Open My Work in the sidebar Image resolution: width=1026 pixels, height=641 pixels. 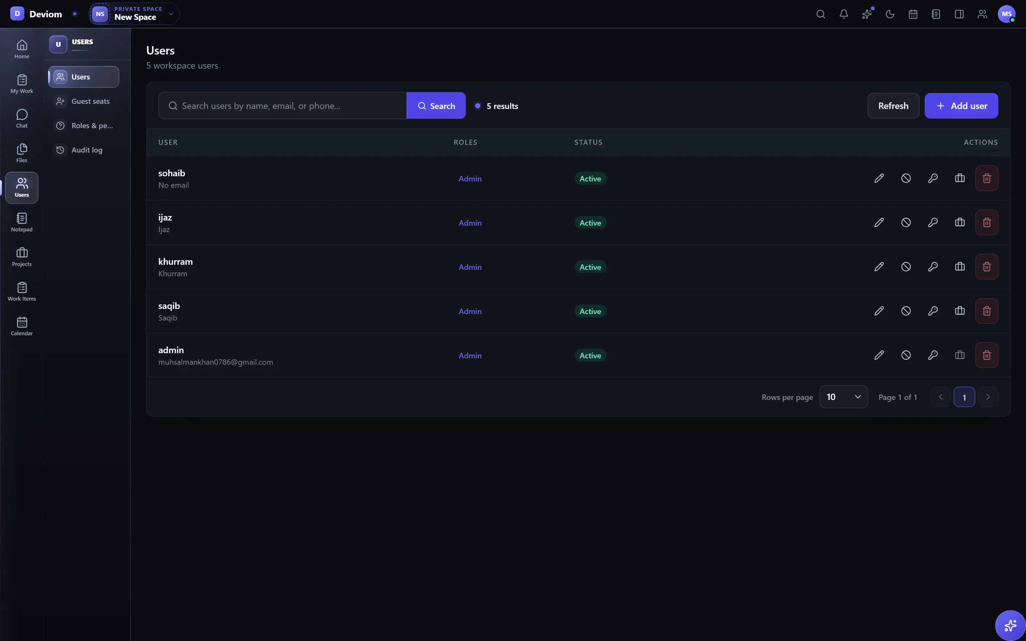point(21,84)
